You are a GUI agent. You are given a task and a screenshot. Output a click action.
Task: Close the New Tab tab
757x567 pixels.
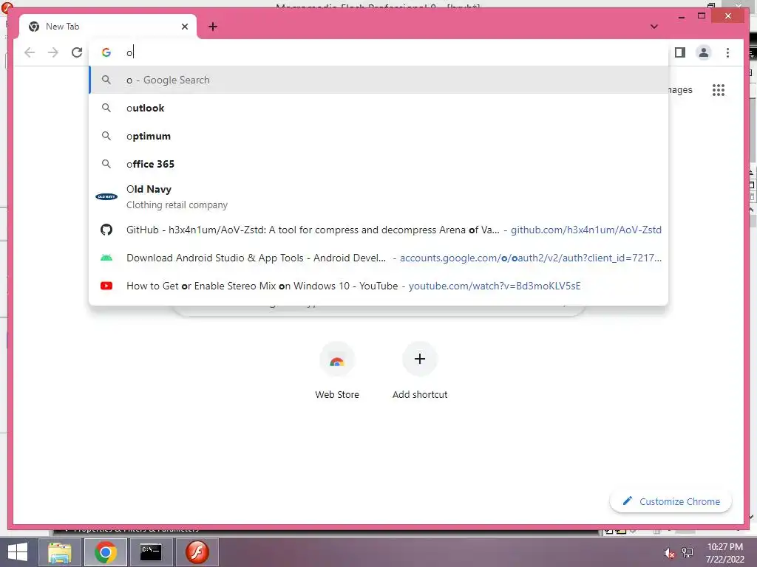(184, 27)
